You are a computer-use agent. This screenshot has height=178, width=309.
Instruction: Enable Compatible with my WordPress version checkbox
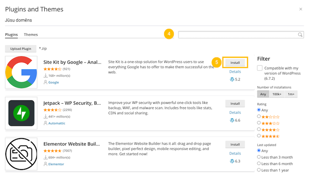tap(260, 68)
